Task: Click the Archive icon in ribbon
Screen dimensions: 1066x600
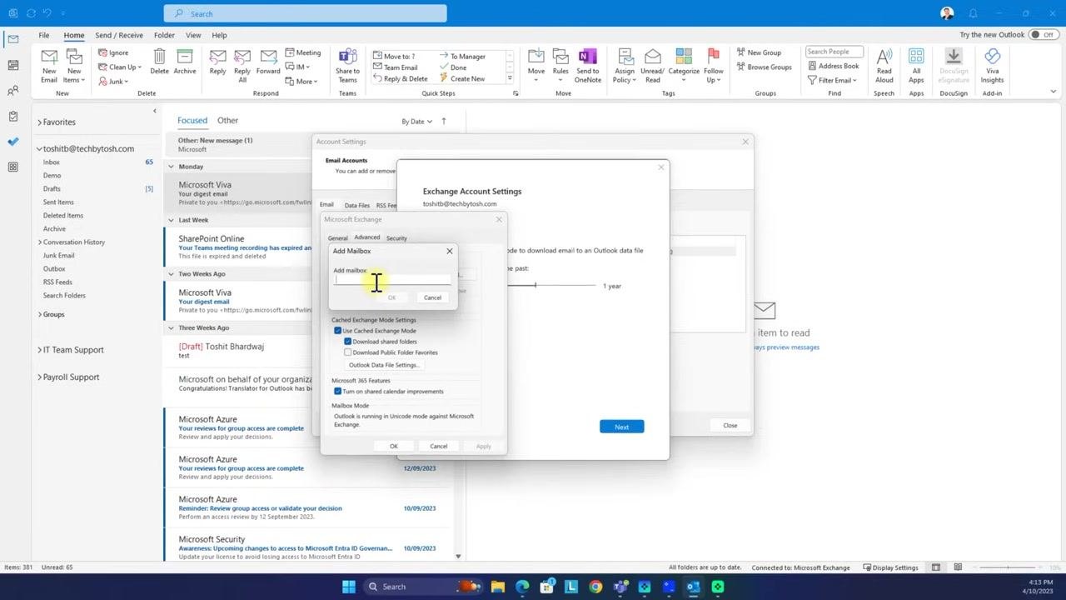Action: (x=185, y=62)
